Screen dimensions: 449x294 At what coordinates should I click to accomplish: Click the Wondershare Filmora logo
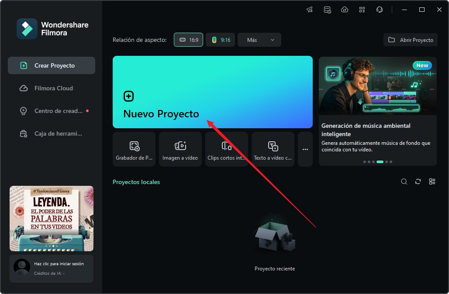tap(27, 29)
